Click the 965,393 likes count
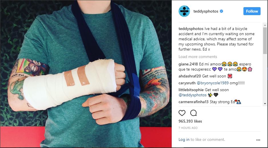 pos(190,121)
